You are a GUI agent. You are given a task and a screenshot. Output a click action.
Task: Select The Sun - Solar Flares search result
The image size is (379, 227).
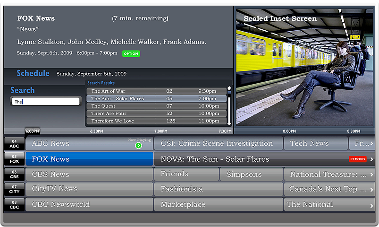coord(156,98)
